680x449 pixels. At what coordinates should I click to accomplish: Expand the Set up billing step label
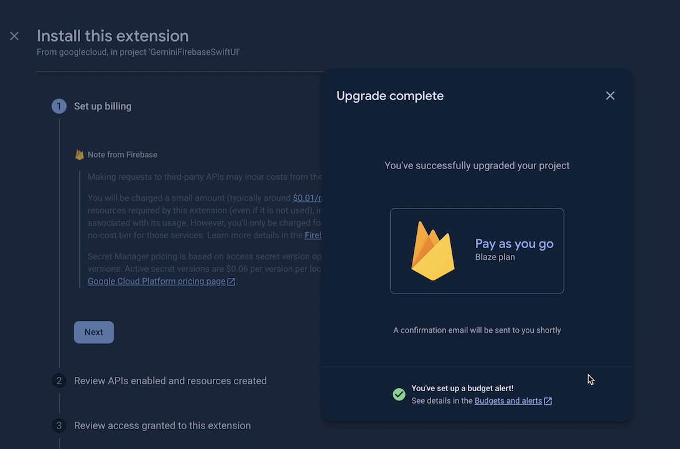click(103, 106)
